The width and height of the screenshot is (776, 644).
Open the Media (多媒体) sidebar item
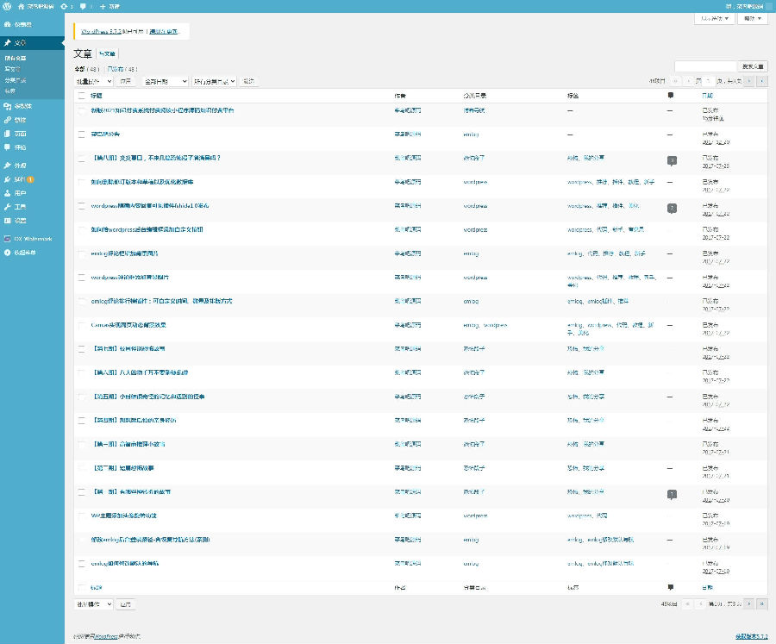(32, 106)
